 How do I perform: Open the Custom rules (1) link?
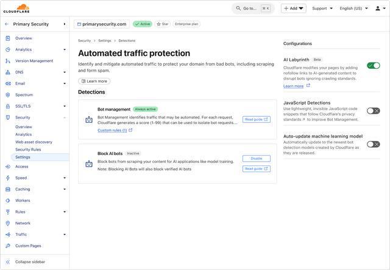[x=112, y=130]
